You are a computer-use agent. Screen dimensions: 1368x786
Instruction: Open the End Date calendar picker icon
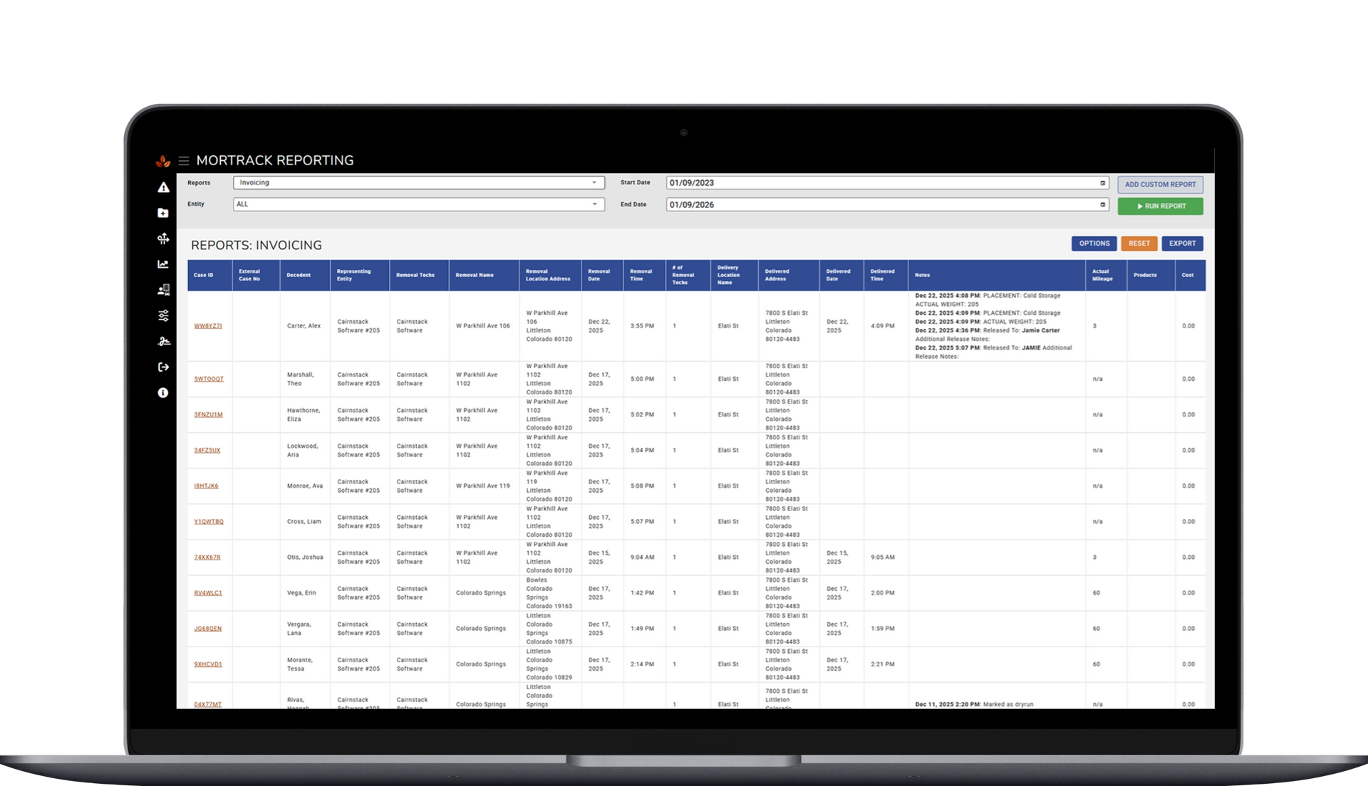pyautogui.click(x=1102, y=204)
